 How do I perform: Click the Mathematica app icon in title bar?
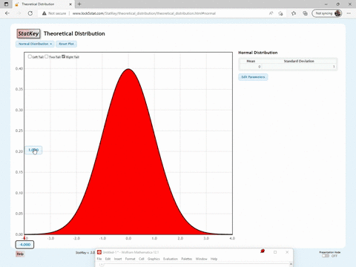point(99,252)
